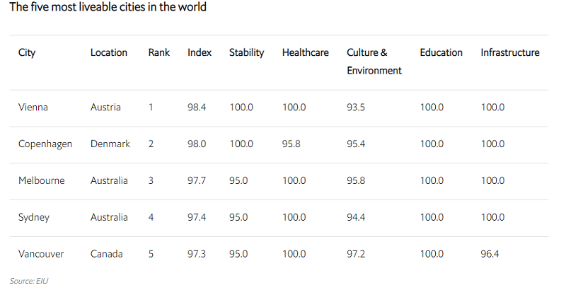
Task: Select the Culture & Environment header
Action: 374,62
